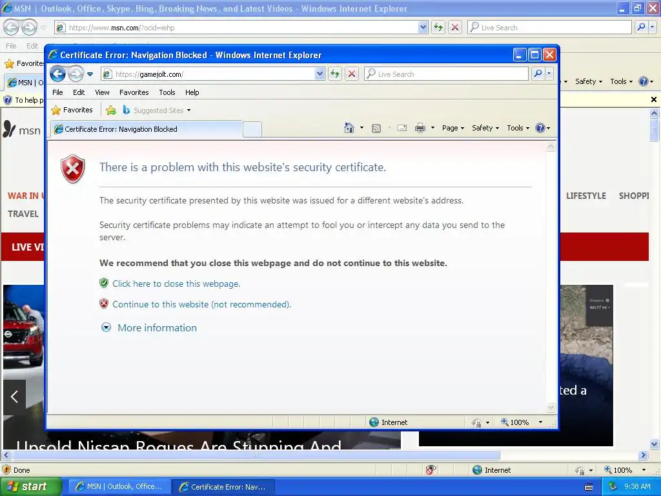Click MSN horizontal scrollbar right arrow

point(643,455)
